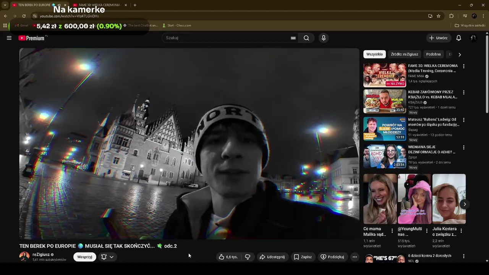Open browser extensions puzzle icon
The width and height of the screenshot is (489, 275).
[x=451, y=16]
